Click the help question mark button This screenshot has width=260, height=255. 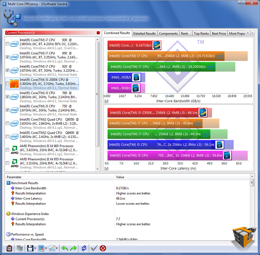pyautogui.click(x=241, y=3)
